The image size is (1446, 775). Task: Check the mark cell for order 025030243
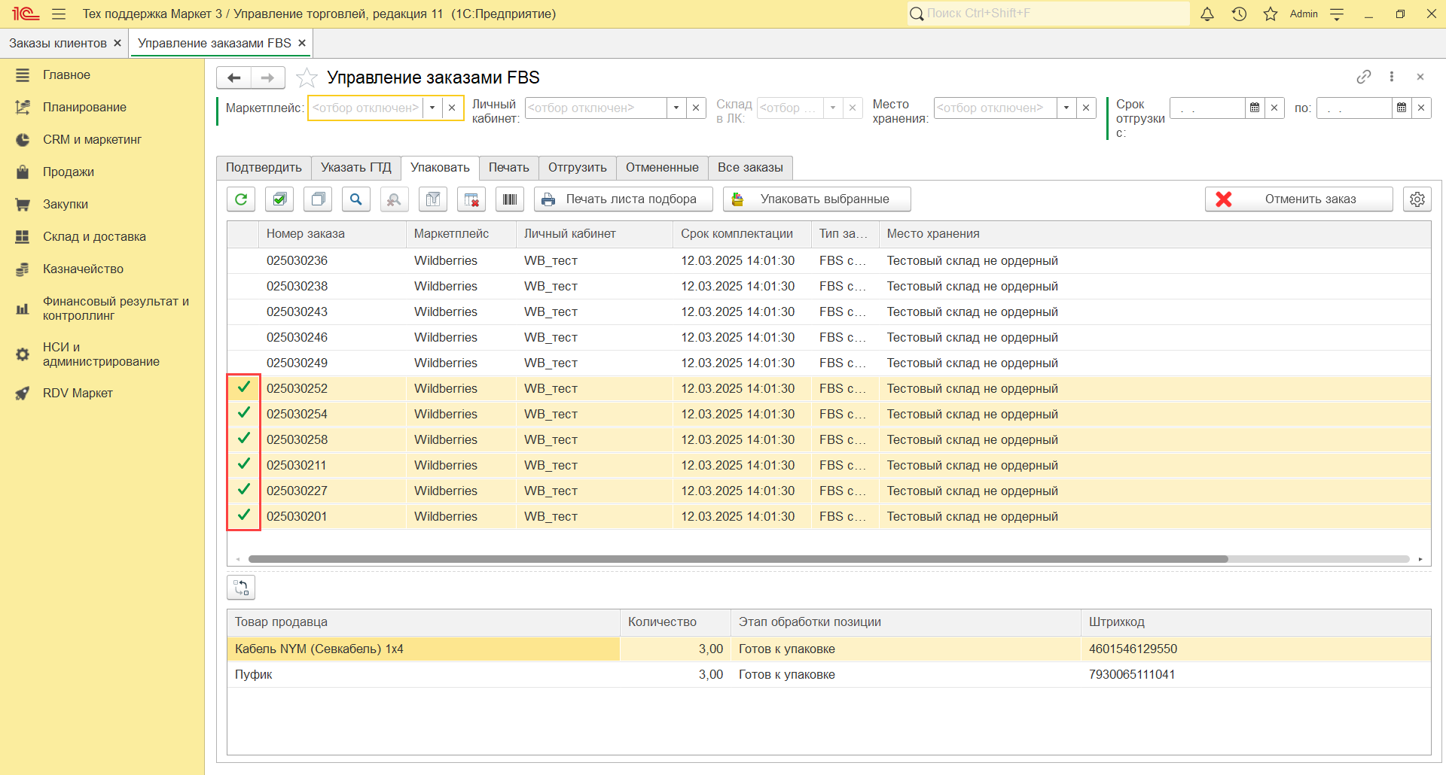coord(244,312)
